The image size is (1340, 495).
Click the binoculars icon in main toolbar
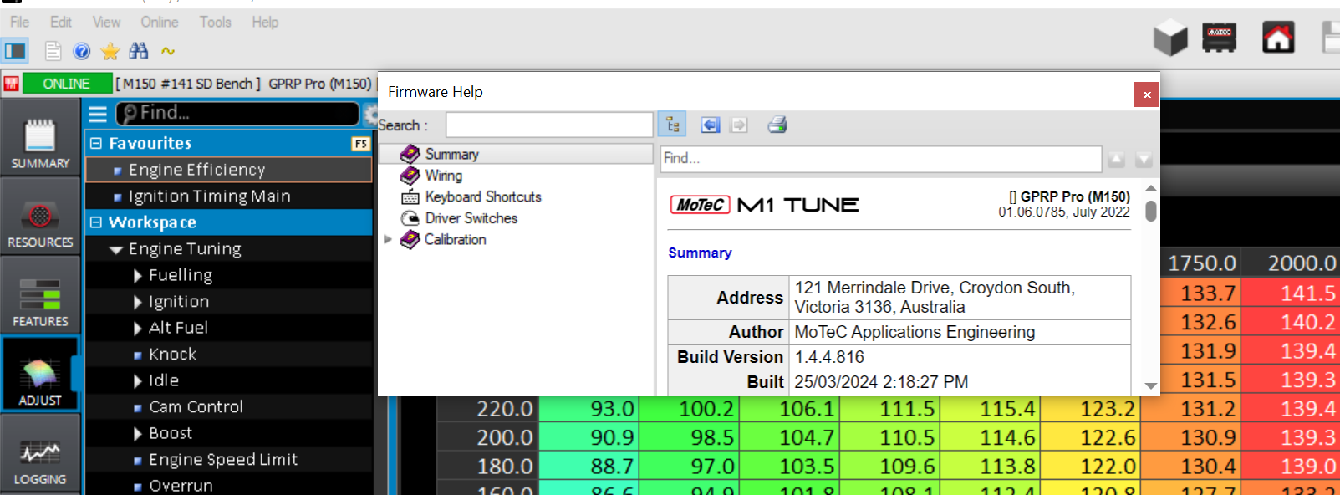pos(139,51)
